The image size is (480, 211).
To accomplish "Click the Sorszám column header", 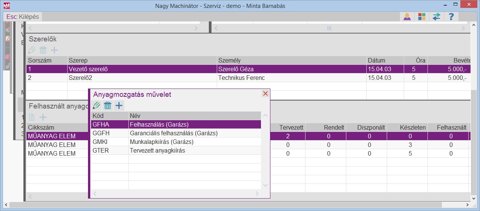I will click(47, 60).
